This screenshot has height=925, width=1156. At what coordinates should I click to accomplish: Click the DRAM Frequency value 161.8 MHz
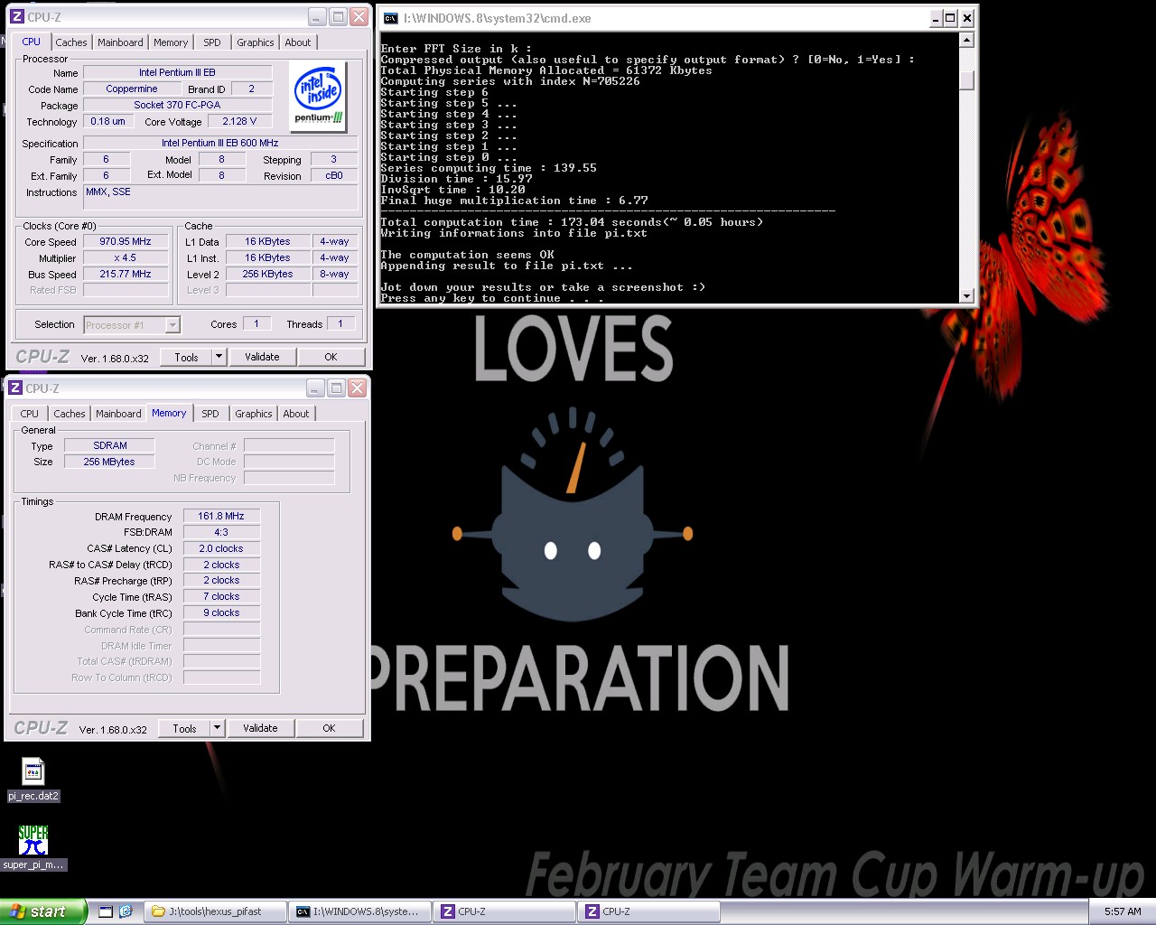pyautogui.click(x=221, y=516)
